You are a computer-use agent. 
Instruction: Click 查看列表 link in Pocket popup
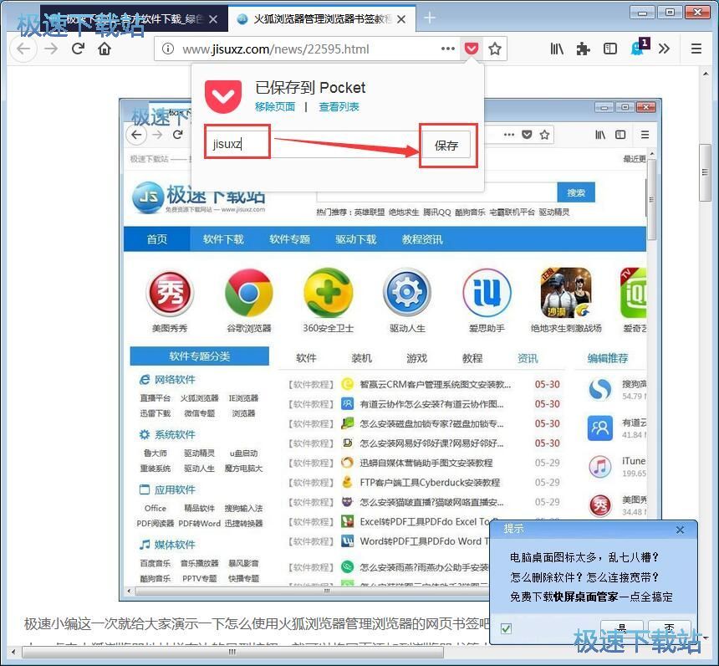pos(339,107)
